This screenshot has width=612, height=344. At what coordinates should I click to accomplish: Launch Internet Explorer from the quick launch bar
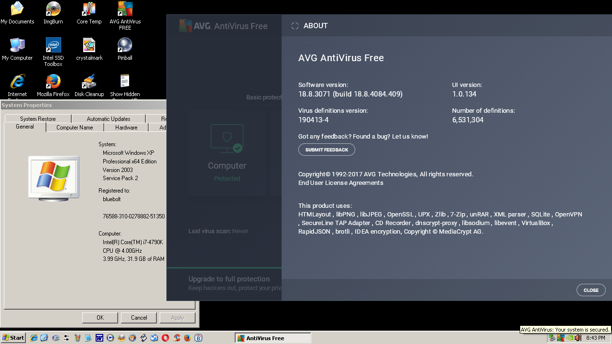point(34,338)
